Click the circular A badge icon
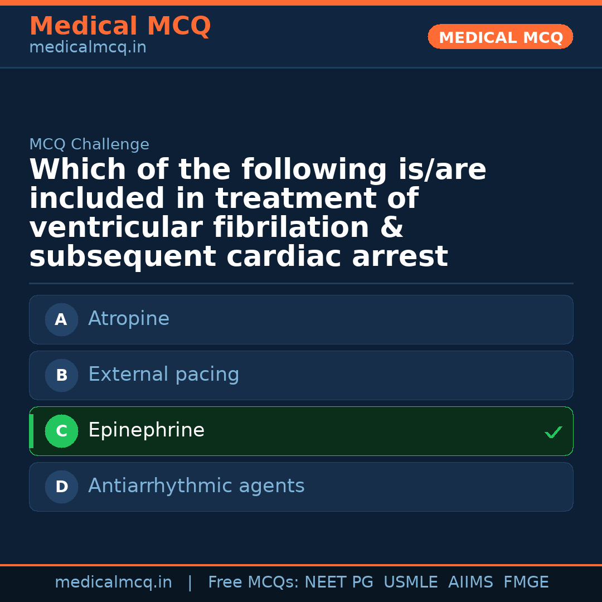 click(61, 319)
